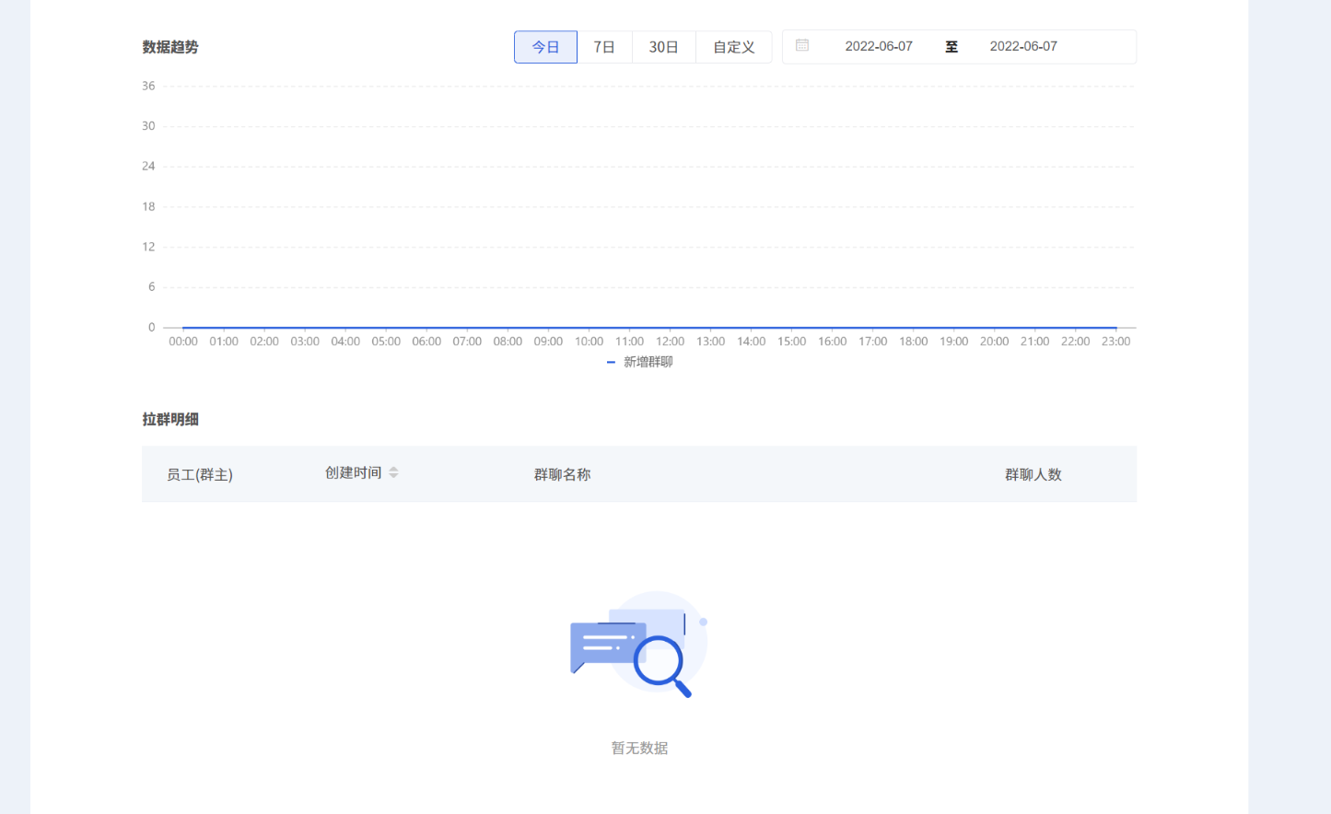Viewport: 1331px width, 814px height.
Task: Open the calendar icon in date picker
Action: (802, 45)
